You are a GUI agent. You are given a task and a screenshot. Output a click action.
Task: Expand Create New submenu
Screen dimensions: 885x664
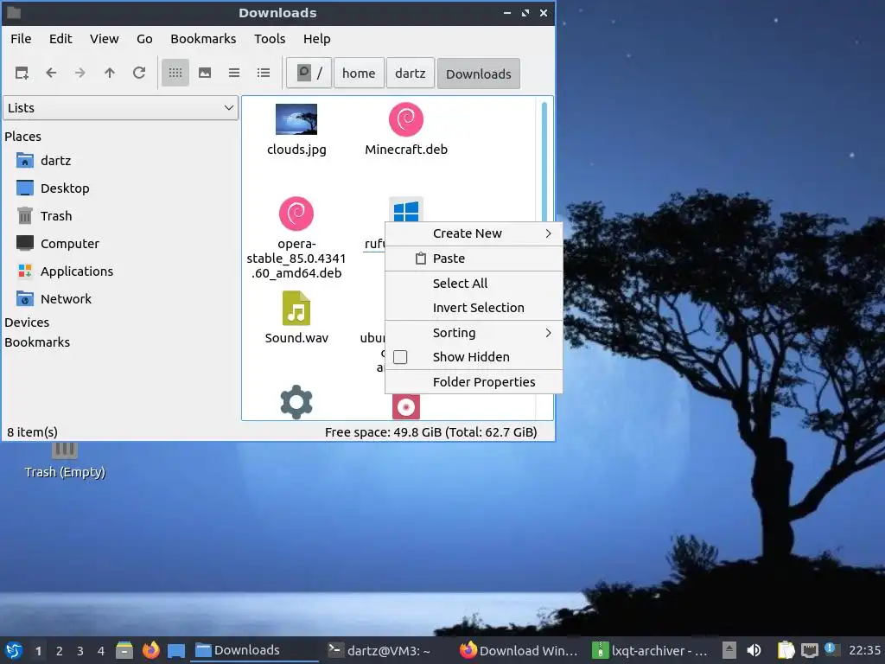(474, 233)
